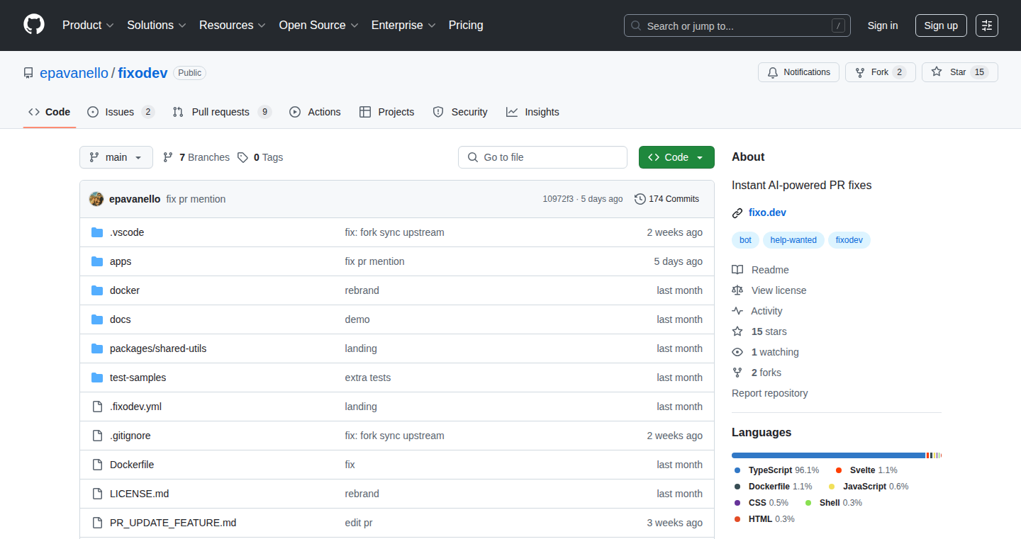Open commit hash 10972f3
This screenshot has height=539, width=1021.
[558, 199]
